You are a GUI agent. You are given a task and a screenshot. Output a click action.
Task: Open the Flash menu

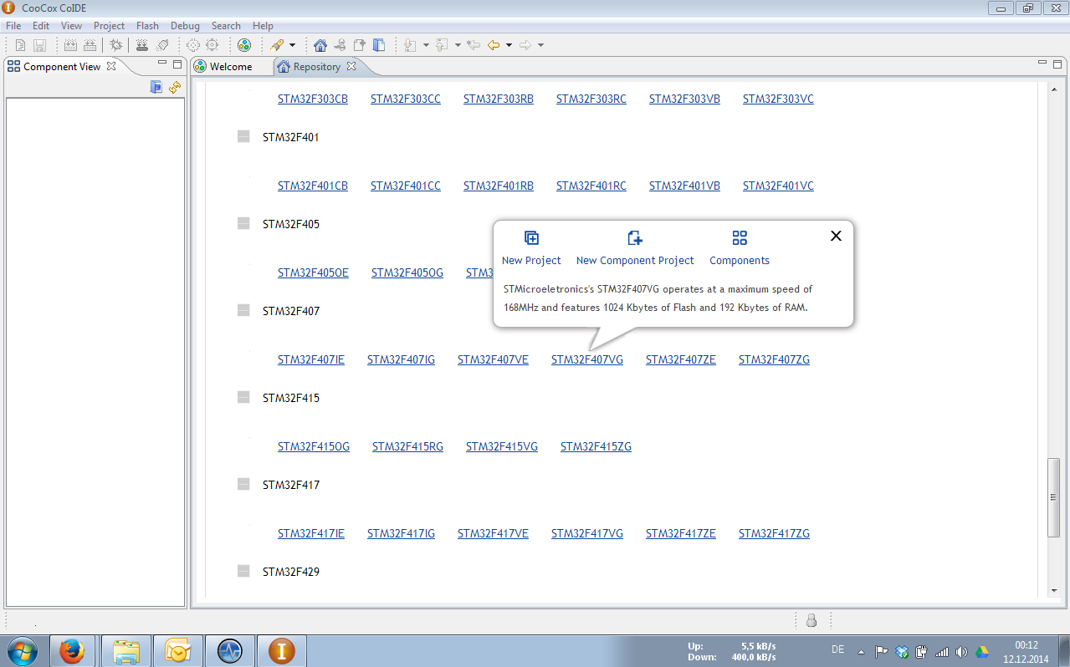tap(147, 26)
